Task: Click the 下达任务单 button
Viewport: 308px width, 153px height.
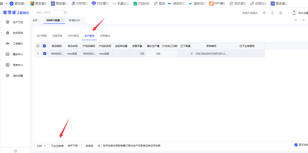Action: point(57,146)
